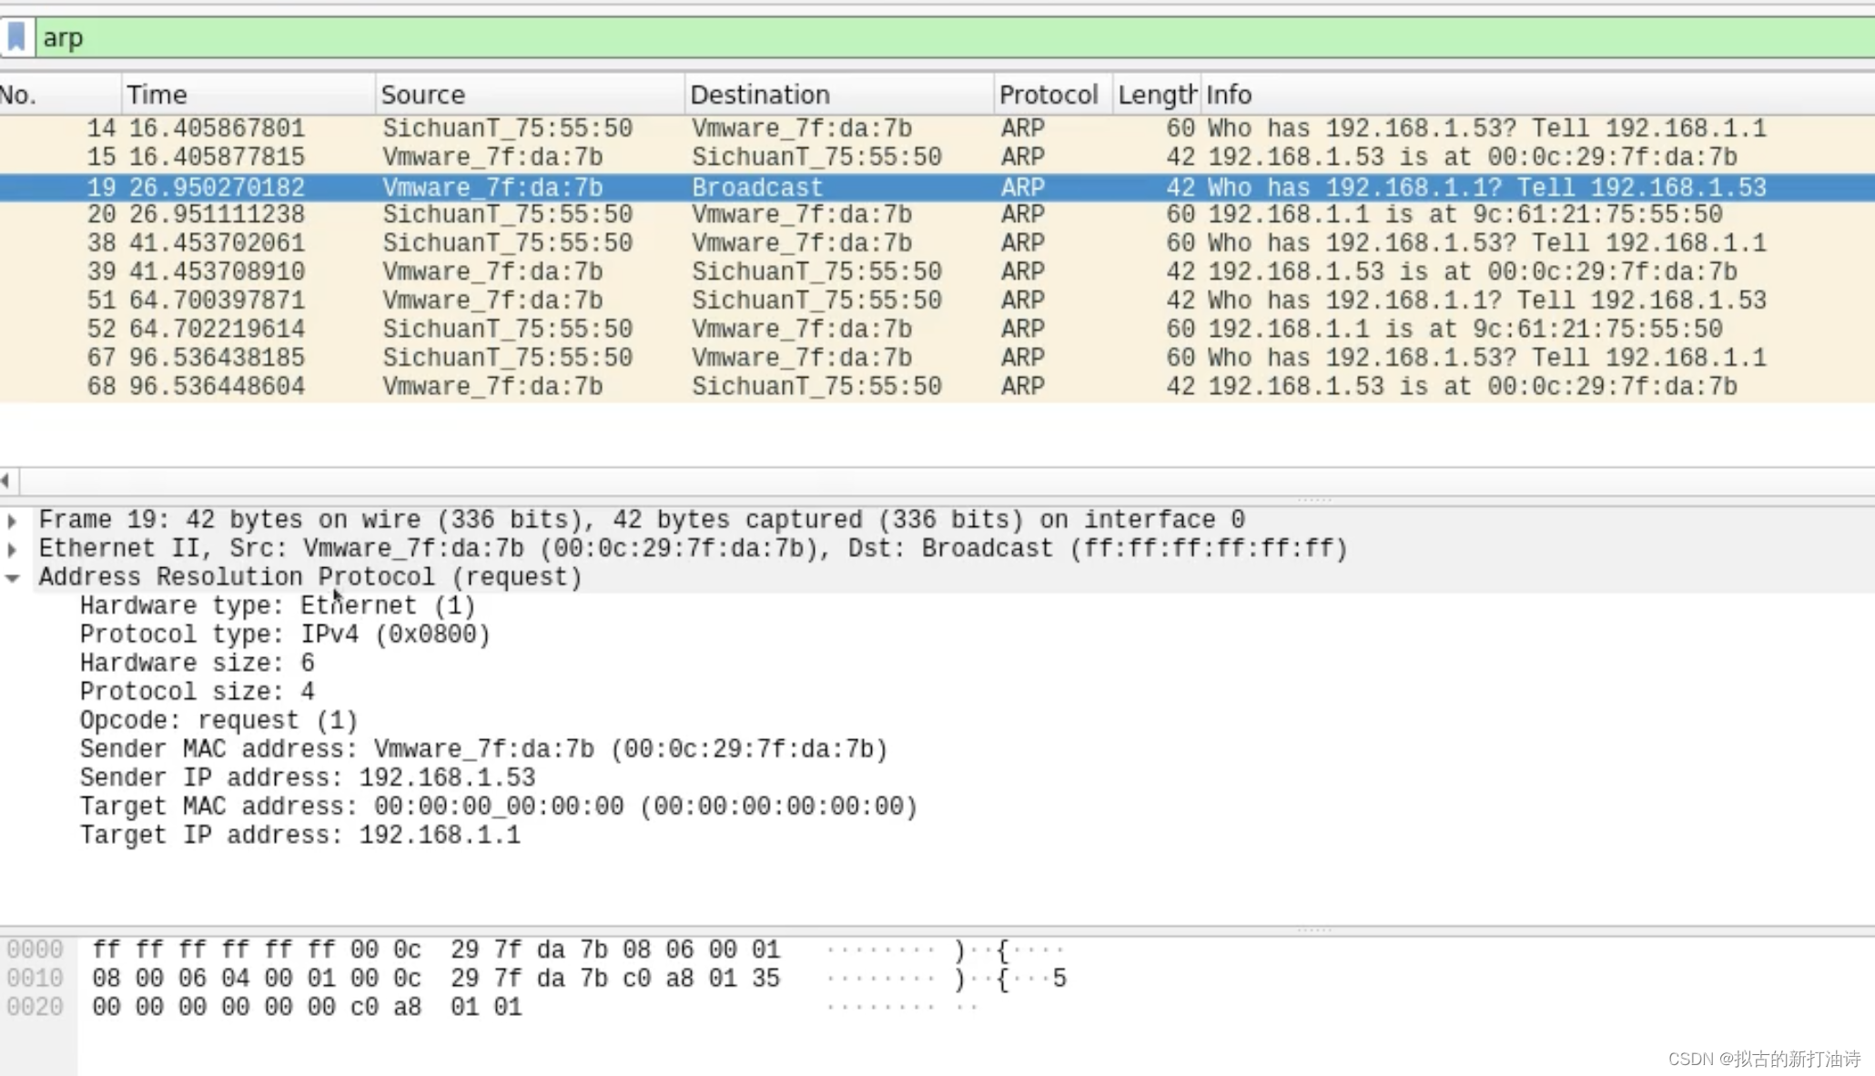
Task: Click hex row at offset 0010
Action: click(437, 980)
